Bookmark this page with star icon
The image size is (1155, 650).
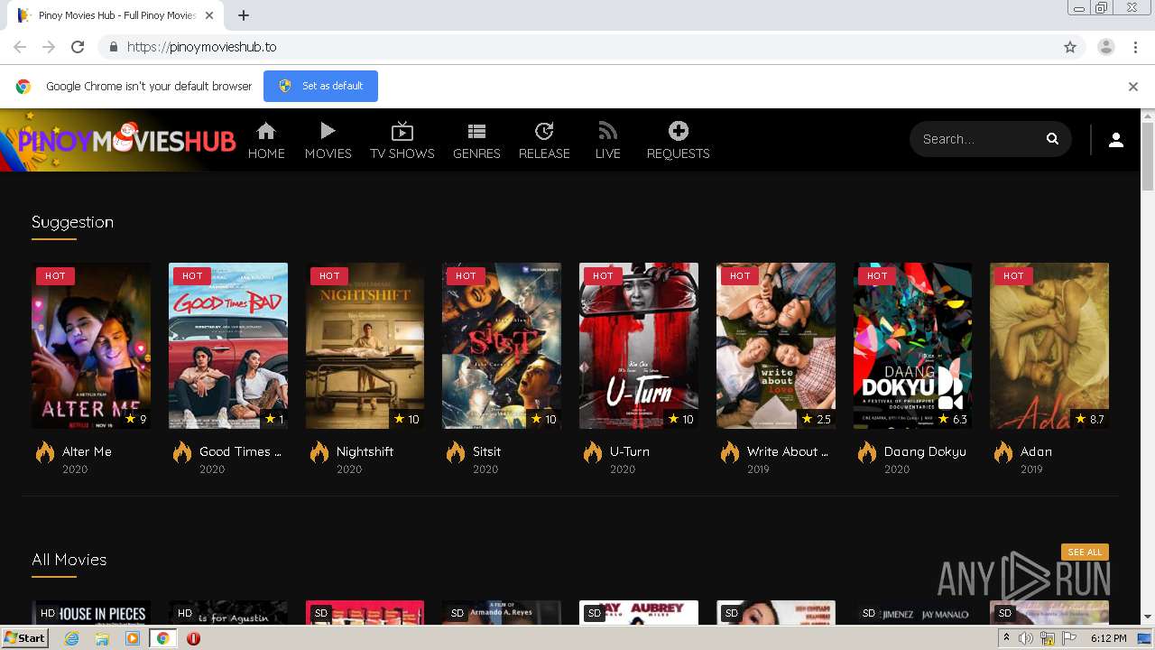[x=1070, y=47]
